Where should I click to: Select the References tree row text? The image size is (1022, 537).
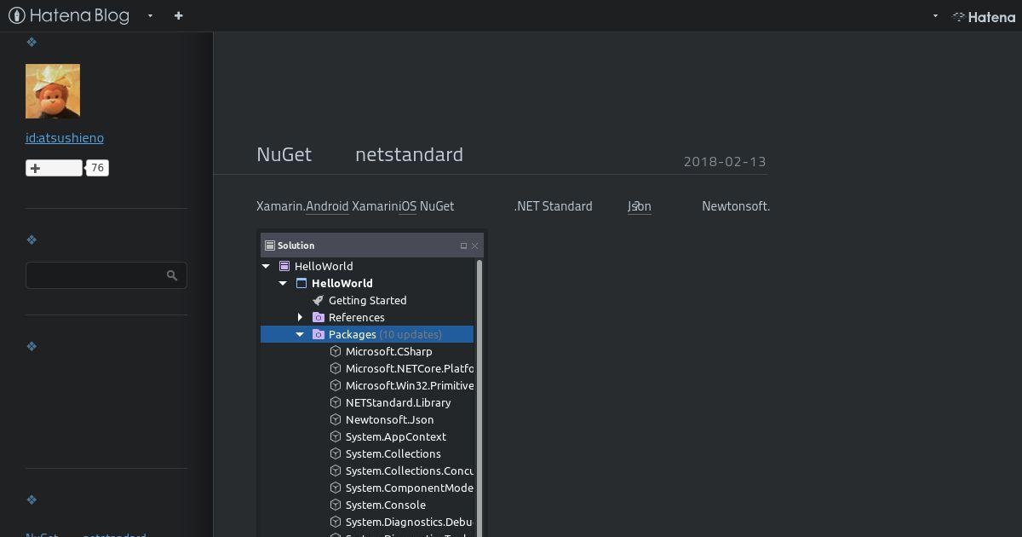(x=357, y=317)
